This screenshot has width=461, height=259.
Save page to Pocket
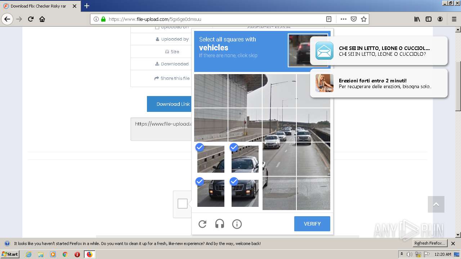click(x=354, y=19)
